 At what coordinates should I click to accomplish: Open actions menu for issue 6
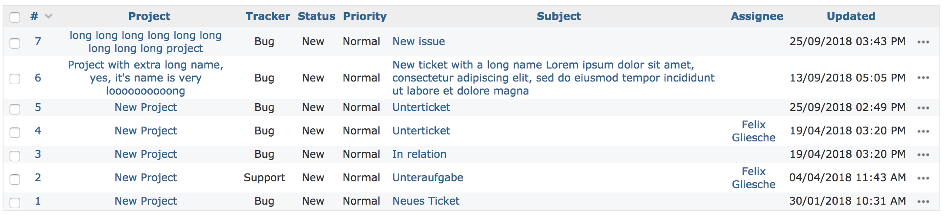tap(923, 78)
